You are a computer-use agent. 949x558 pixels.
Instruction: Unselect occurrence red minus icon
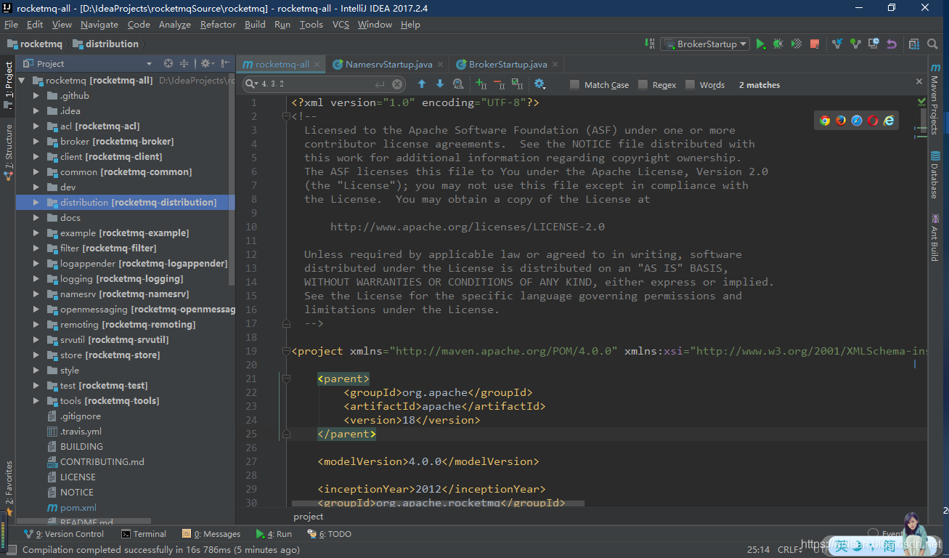tap(499, 84)
